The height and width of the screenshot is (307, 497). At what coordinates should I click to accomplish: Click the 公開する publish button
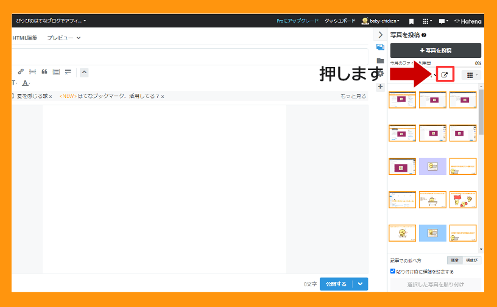[x=336, y=284]
